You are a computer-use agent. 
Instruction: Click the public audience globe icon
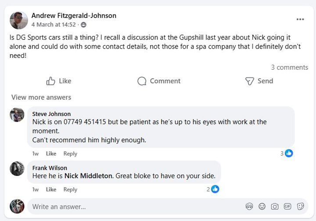tap(83, 25)
